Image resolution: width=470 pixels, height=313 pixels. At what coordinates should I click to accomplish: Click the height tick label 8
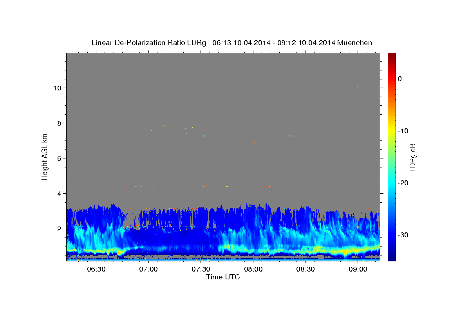click(x=59, y=123)
